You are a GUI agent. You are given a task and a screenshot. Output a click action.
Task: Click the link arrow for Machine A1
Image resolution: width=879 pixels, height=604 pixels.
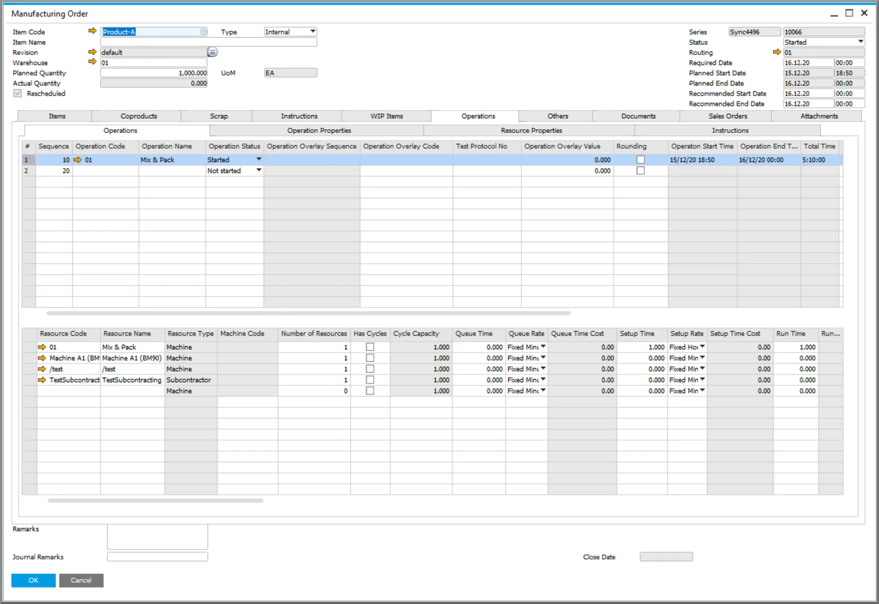[x=42, y=358]
